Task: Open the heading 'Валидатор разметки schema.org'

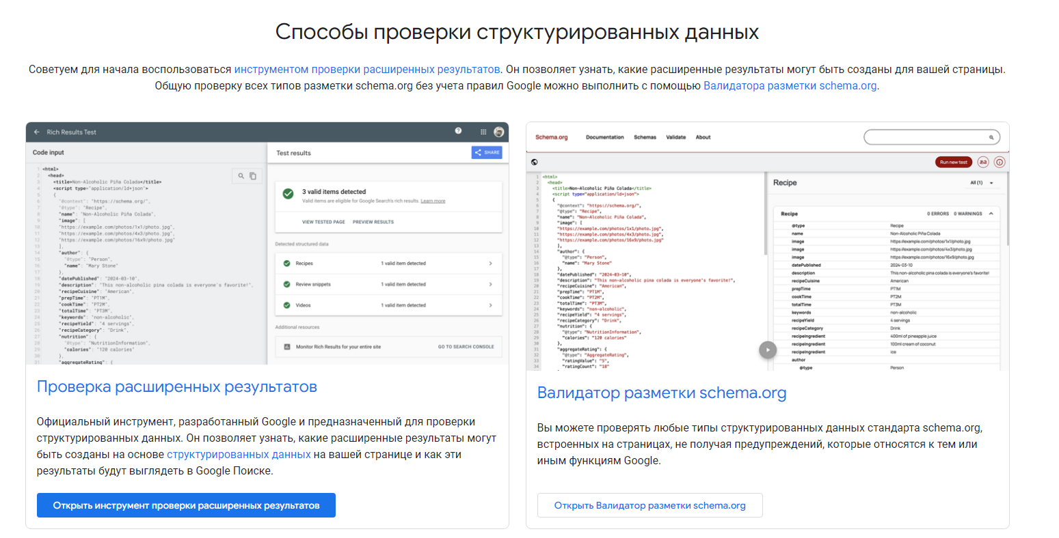Action: click(662, 393)
